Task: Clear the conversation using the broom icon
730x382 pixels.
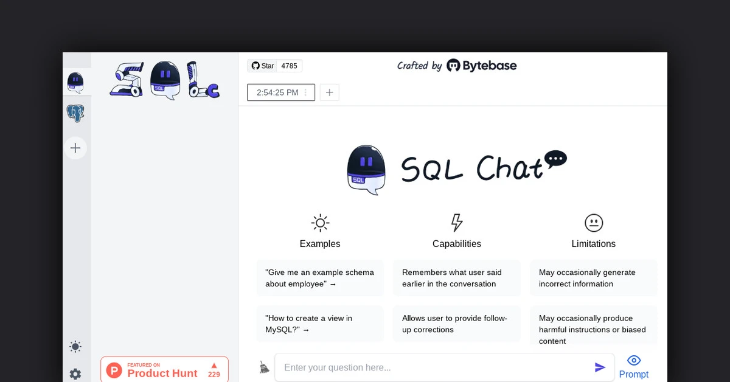Action: pos(263,367)
